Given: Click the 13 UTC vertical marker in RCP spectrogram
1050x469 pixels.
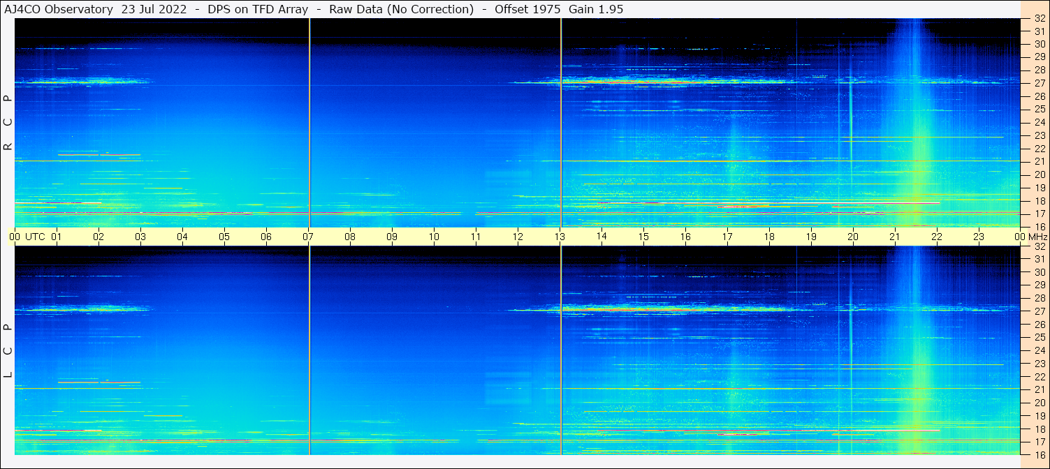Looking at the screenshot, I should (561, 123).
